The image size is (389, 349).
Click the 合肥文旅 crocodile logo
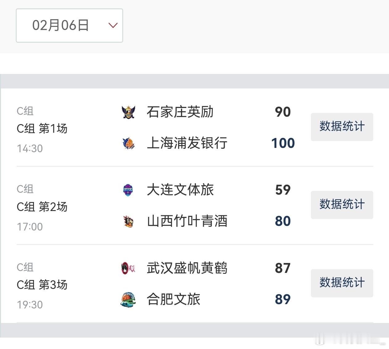(x=128, y=299)
